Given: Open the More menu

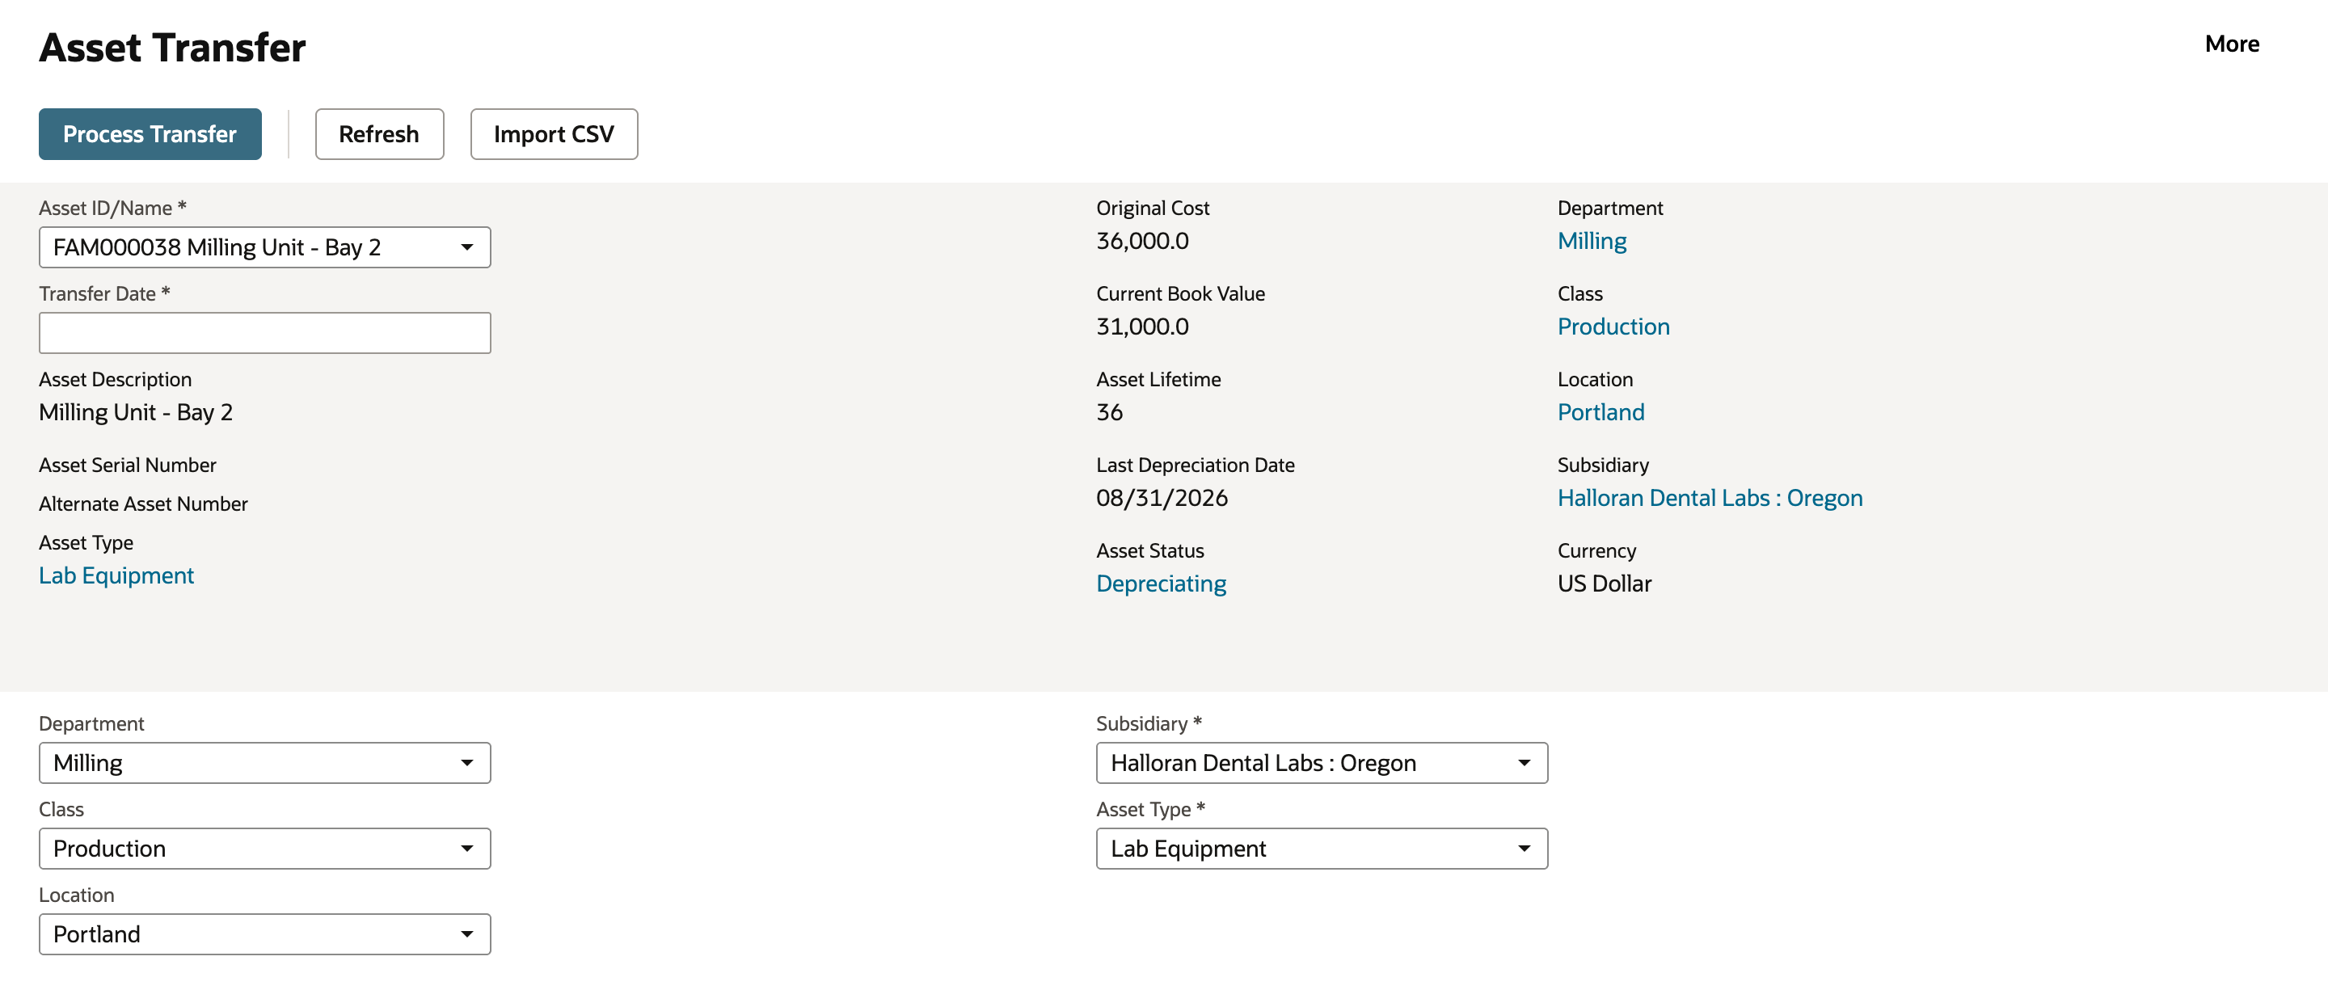Looking at the screenshot, I should point(2232,44).
